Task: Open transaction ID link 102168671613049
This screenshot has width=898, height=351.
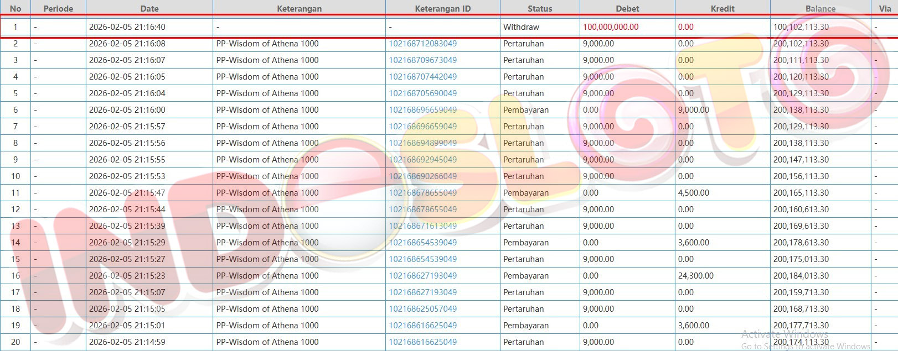Action: pos(422,226)
